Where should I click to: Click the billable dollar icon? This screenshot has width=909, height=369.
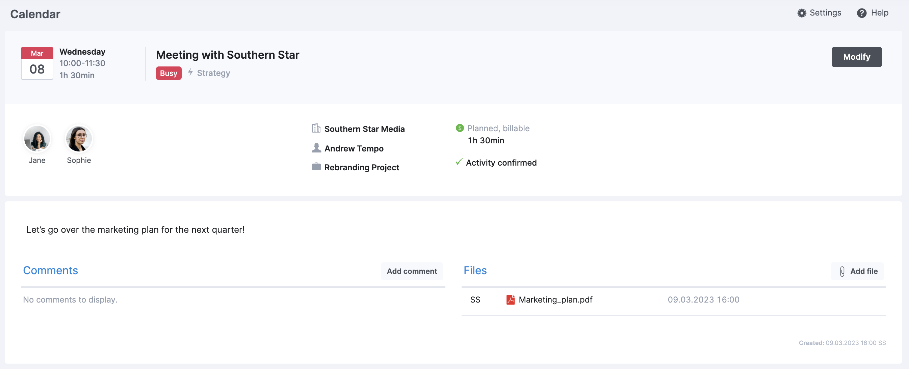tap(459, 128)
